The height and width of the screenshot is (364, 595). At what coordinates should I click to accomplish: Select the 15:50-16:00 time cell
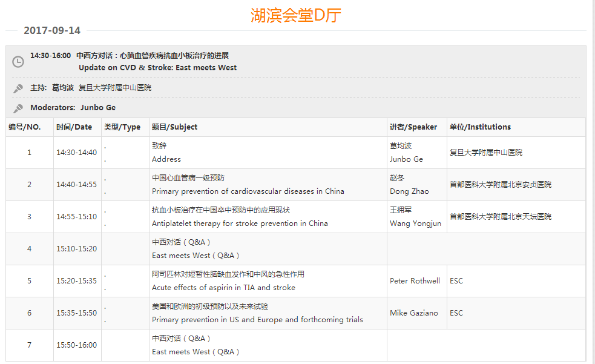pos(77,345)
